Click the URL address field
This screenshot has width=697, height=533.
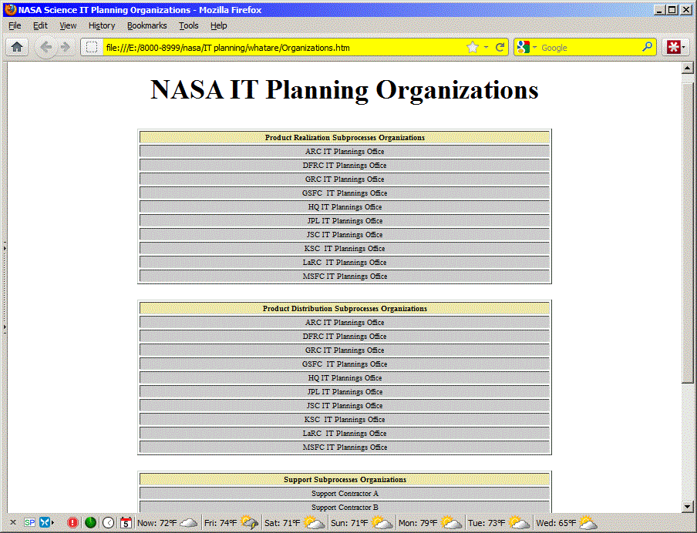pos(285,48)
